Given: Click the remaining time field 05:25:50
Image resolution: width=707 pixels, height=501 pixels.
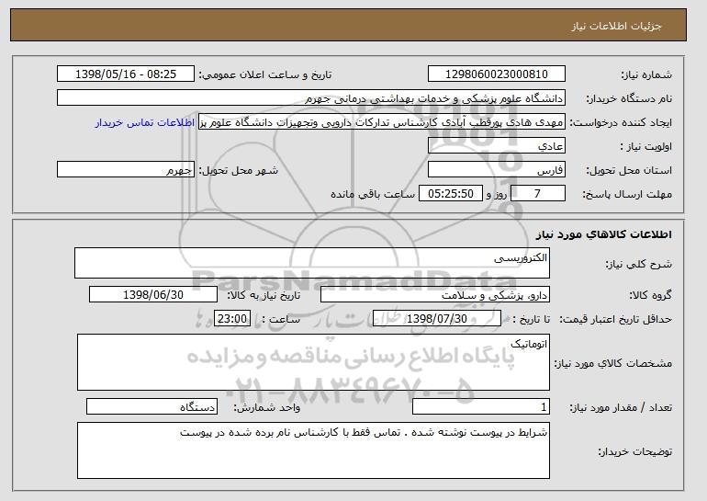Looking at the screenshot, I should tap(451, 194).
